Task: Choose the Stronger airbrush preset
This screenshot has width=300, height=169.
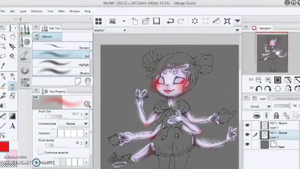Action: click(61, 46)
